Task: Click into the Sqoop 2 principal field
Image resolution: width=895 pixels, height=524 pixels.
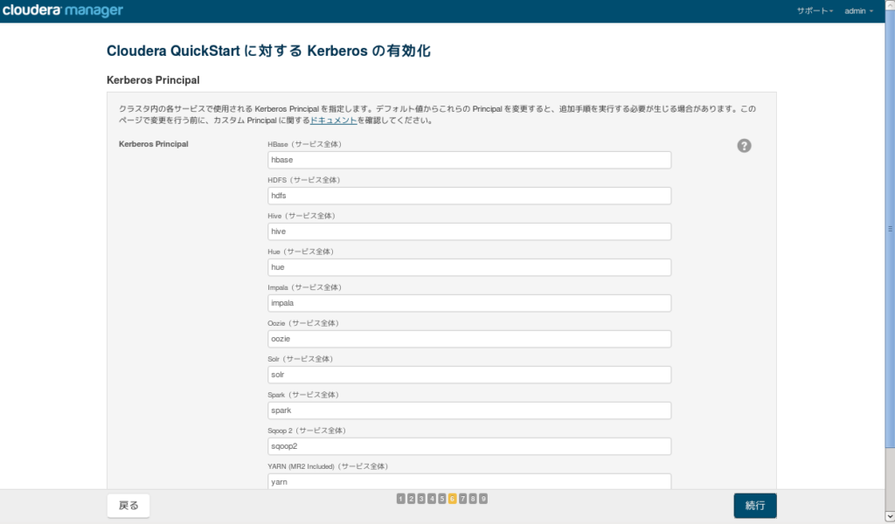Action: pos(469,446)
